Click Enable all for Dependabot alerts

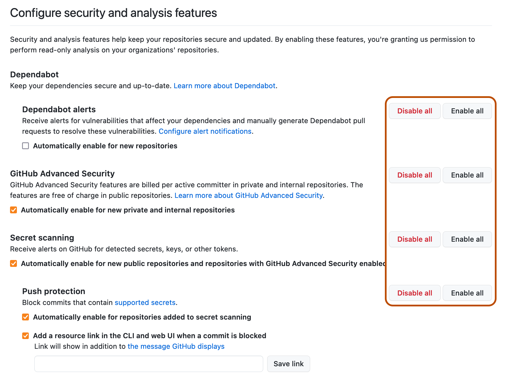tap(467, 111)
